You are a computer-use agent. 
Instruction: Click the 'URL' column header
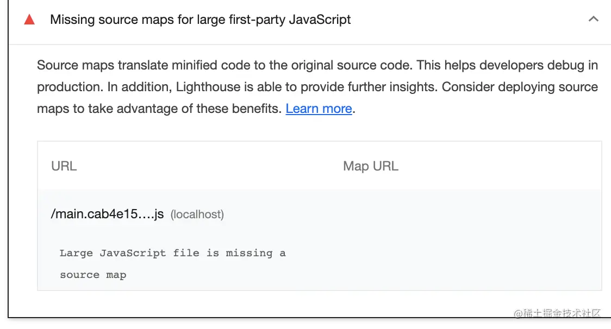click(x=64, y=166)
